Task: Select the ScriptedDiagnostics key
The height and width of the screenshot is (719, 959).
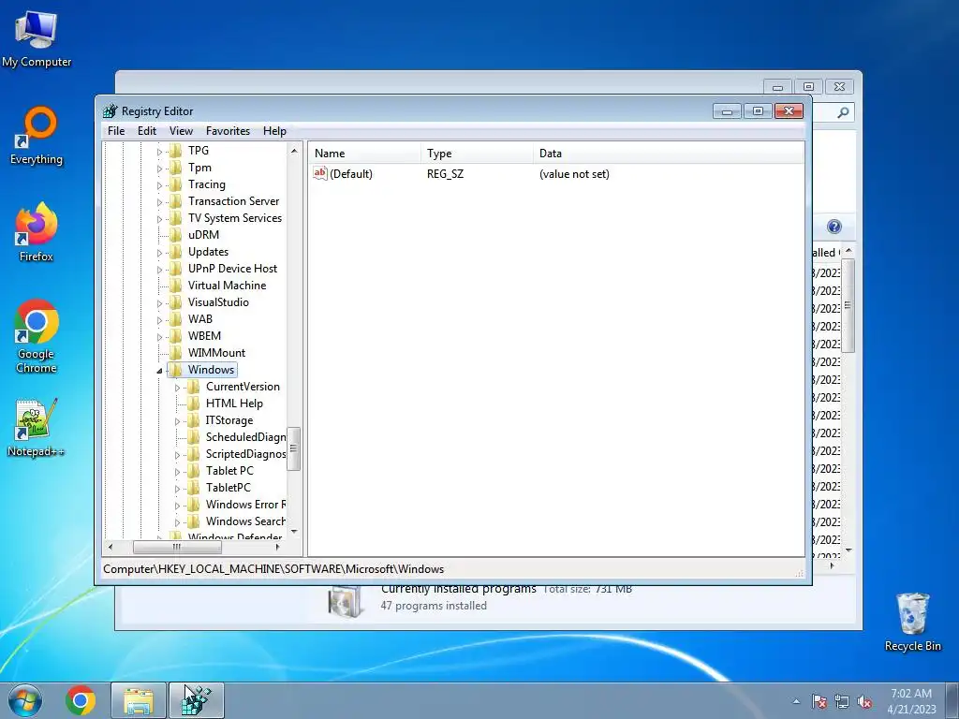Action: point(245,454)
